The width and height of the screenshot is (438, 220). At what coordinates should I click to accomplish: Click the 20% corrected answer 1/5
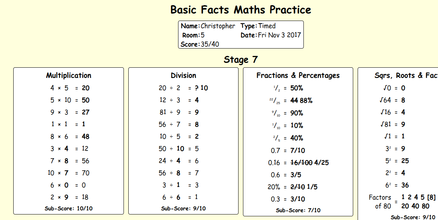pos(312,187)
